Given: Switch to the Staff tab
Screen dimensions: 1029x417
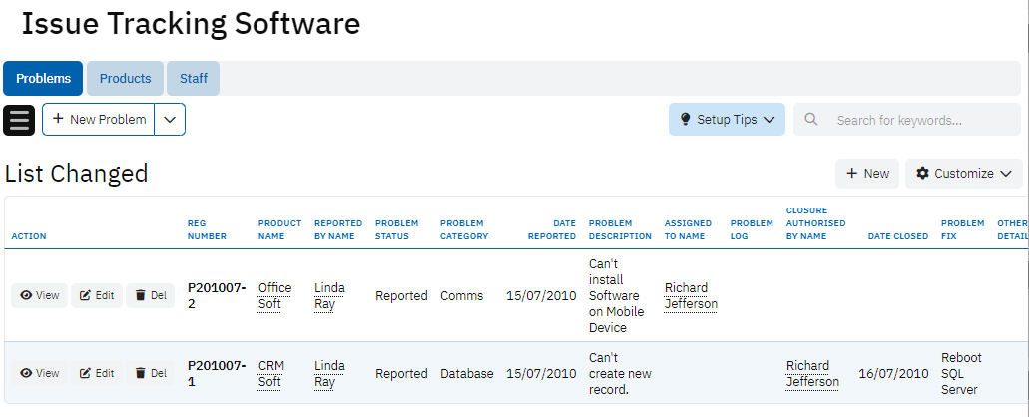Looking at the screenshot, I should click(x=194, y=79).
